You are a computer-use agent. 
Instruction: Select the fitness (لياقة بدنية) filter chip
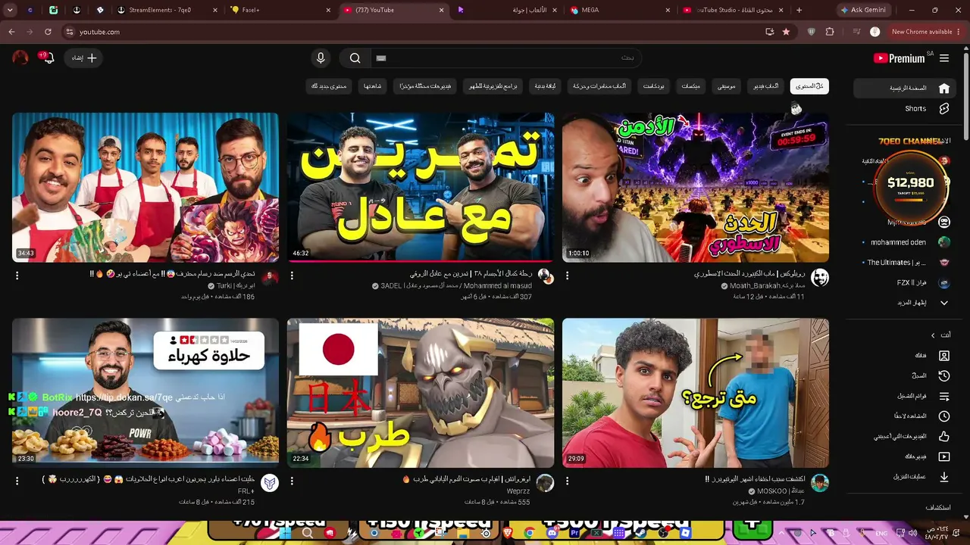[x=545, y=86]
